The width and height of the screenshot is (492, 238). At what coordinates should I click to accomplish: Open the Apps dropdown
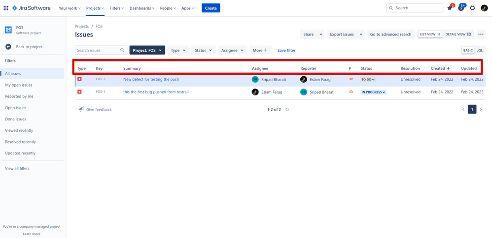click(x=188, y=8)
